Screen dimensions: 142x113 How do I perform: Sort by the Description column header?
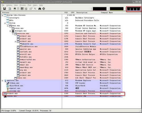coord(87,12)
